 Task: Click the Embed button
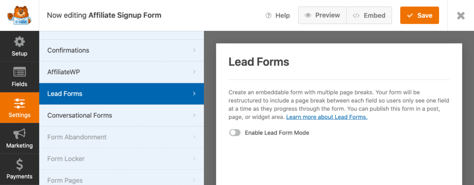click(369, 15)
